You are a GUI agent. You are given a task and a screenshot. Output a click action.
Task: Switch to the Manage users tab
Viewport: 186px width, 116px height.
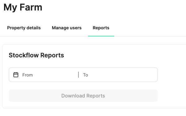(x=67, y=28)
